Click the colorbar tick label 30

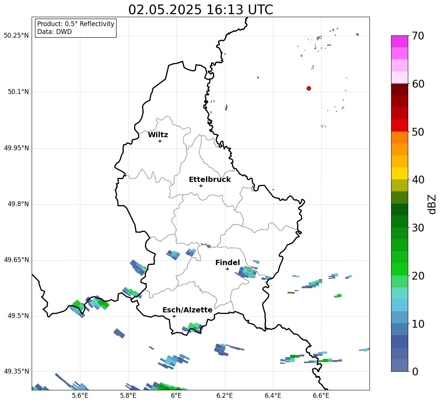pyautogui.click(x=418, y=228)
